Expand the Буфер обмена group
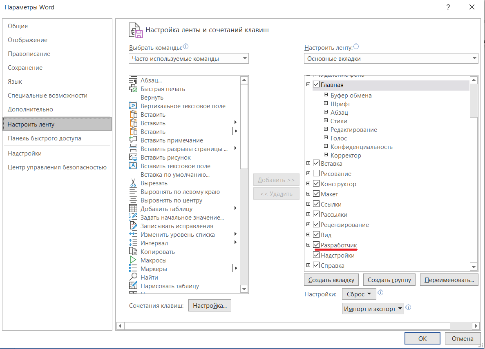 pos(326,95)
